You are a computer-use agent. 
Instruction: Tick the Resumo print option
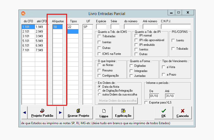(99, 70)
